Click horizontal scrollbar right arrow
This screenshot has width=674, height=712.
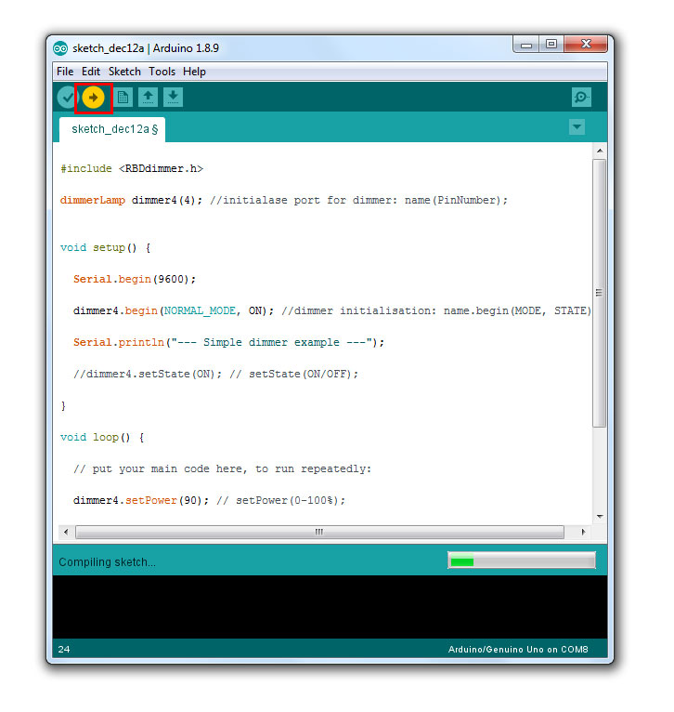(583, 532)
